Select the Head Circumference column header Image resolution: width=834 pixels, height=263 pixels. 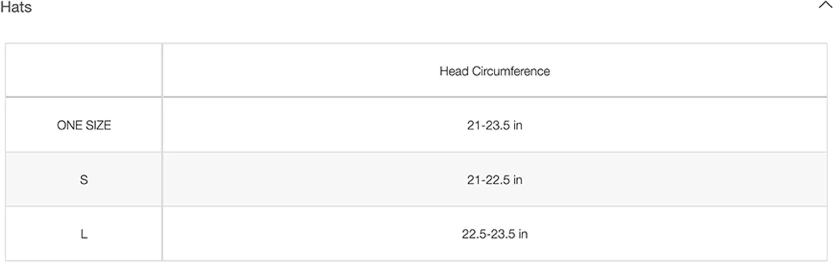click(494, 71)
